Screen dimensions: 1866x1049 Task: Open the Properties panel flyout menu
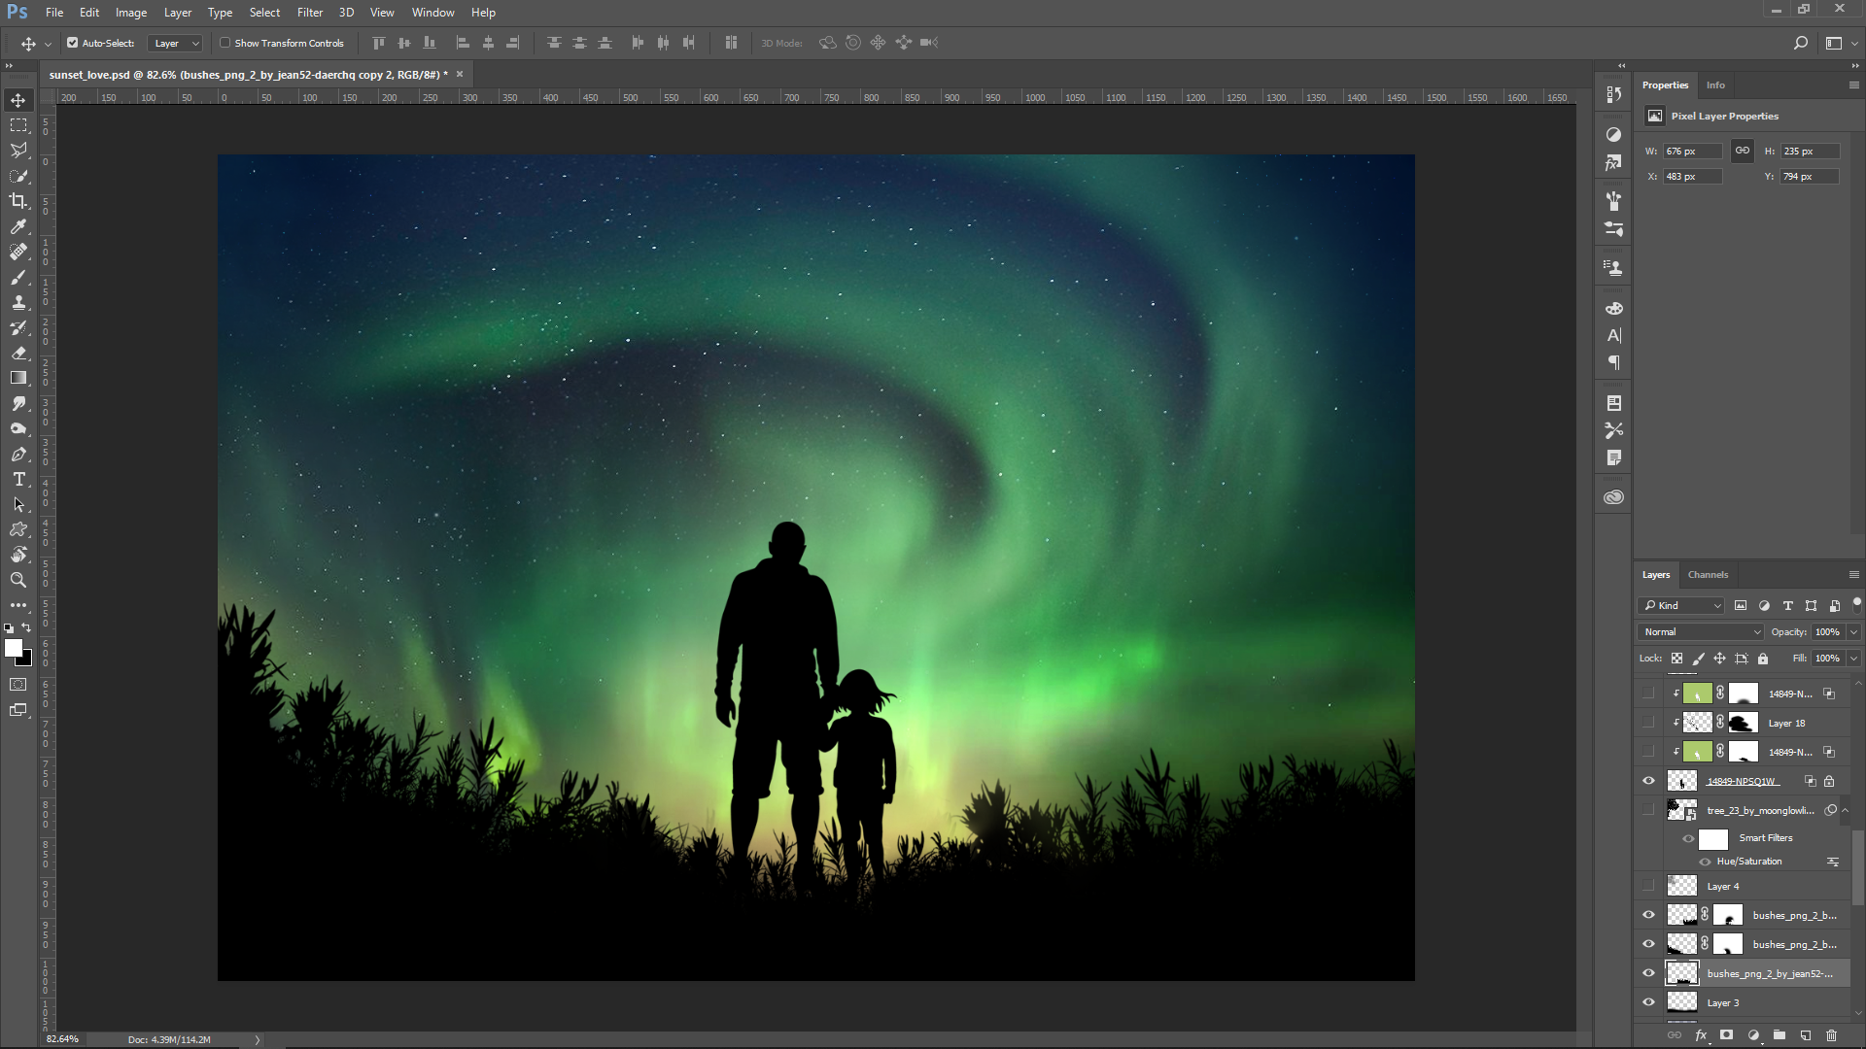tap(1853, 85)
